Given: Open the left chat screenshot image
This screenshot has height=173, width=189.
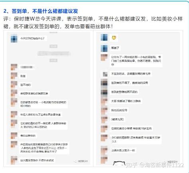Looking at the screenshot, I should [48, 98].
